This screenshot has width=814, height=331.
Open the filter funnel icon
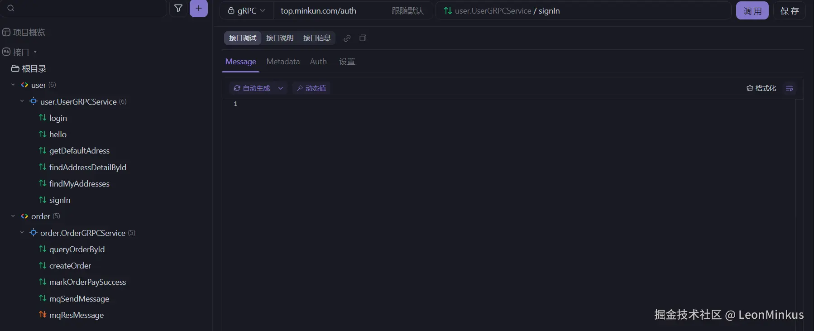(x=178, y=8)
